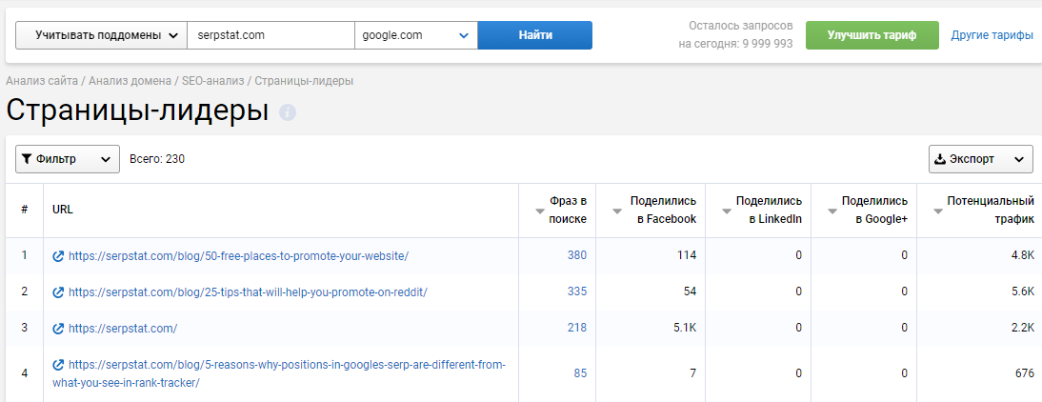Click phrase count 218
The height and width of the screenshot is (402, 1042).
coord(577,329)
